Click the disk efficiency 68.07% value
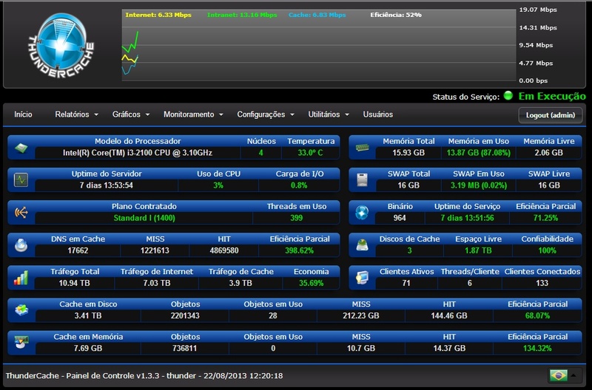The height and width of the screenshot is (390, 592). (537, 315)
